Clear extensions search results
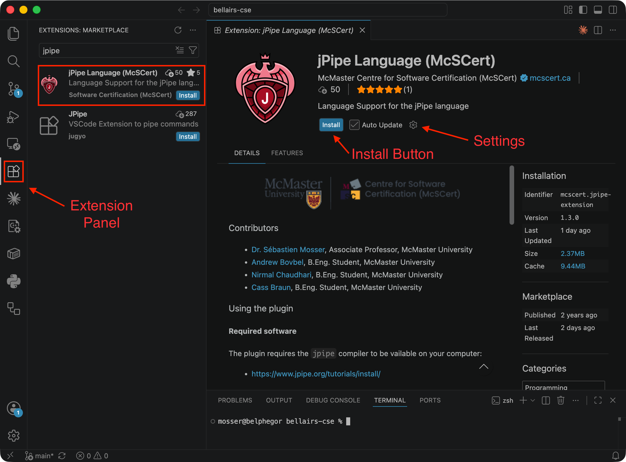Viewport: 626px width, 462px height. (180, 50)
